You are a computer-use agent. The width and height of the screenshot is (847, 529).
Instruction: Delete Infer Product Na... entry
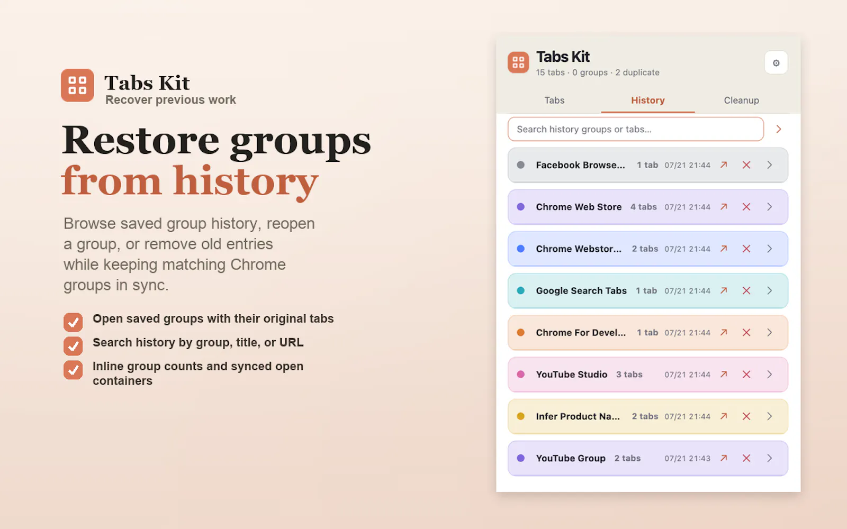tap(746, 416)
